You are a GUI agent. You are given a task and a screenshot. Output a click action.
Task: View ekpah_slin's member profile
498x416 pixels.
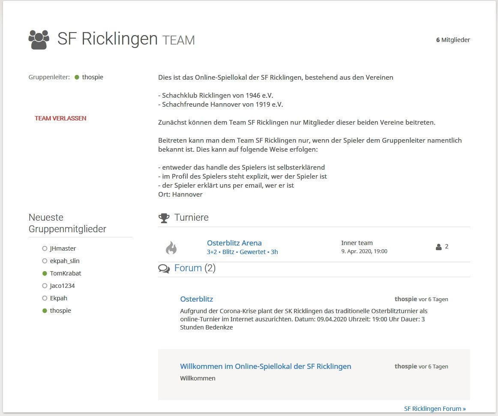tap(65, 261)
